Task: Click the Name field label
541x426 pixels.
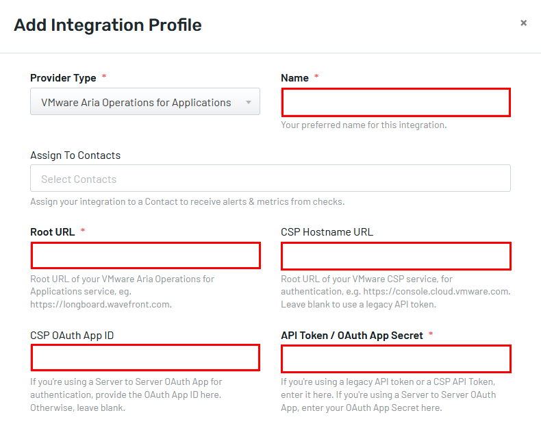Action: pos(294,78)
